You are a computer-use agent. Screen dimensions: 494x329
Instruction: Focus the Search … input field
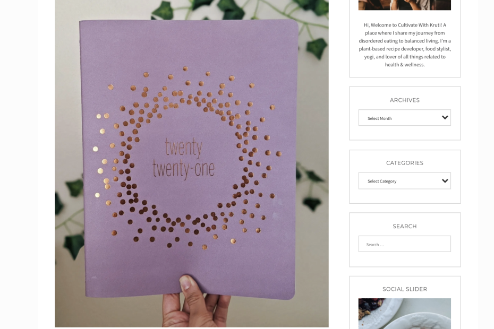point(405,244)
